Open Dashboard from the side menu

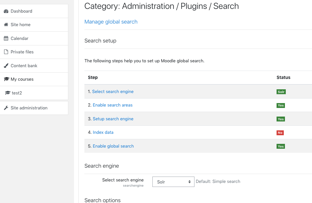tap(34, 11)
